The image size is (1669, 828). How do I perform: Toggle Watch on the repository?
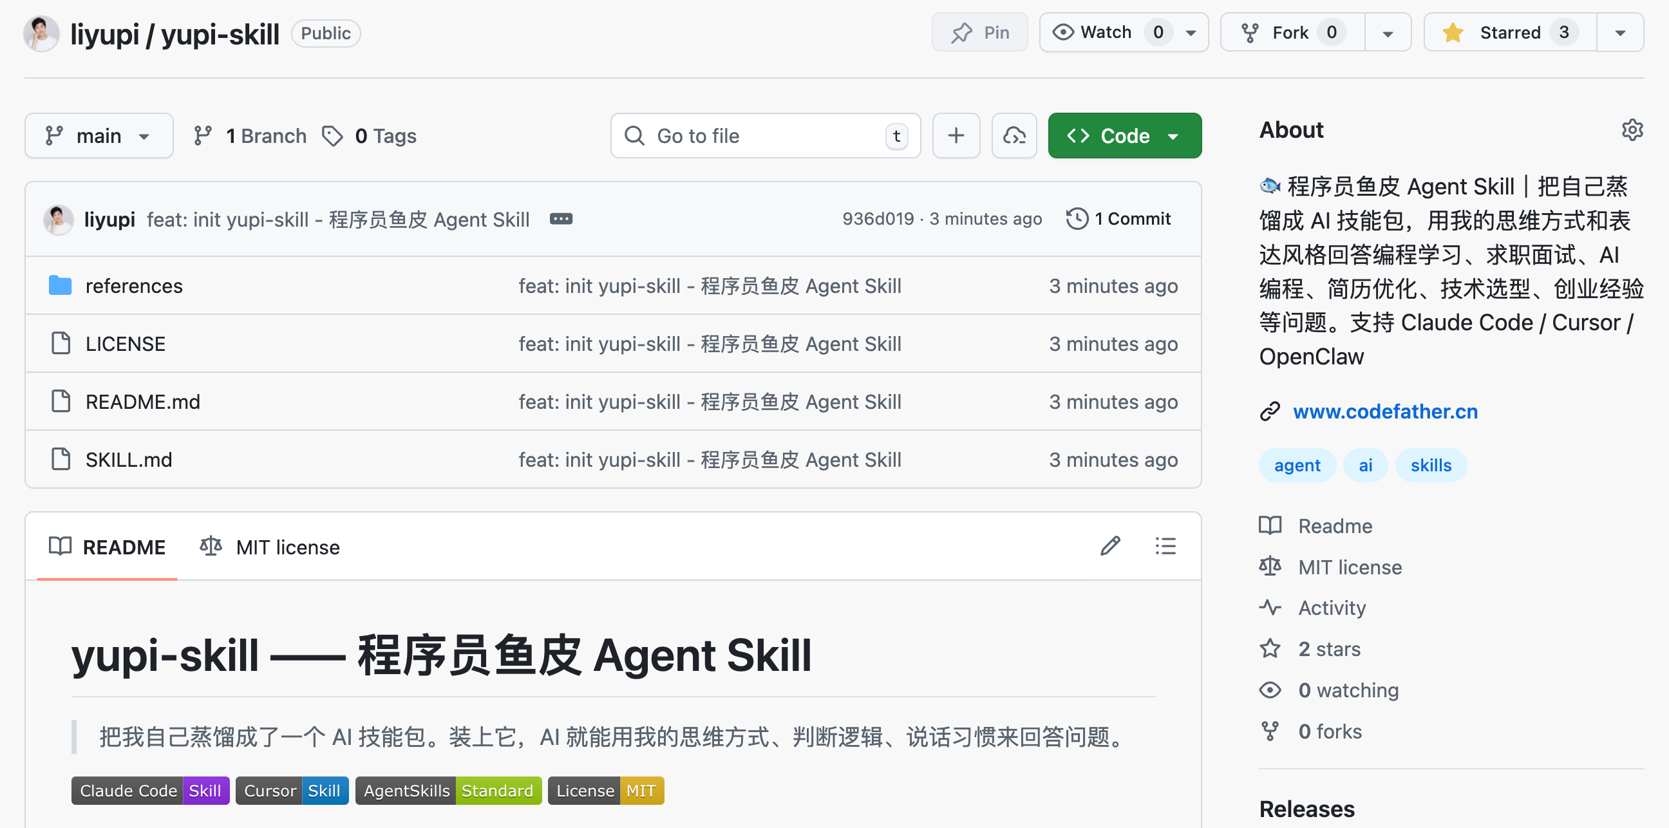pyautogui.click(x=1107, y=32)
